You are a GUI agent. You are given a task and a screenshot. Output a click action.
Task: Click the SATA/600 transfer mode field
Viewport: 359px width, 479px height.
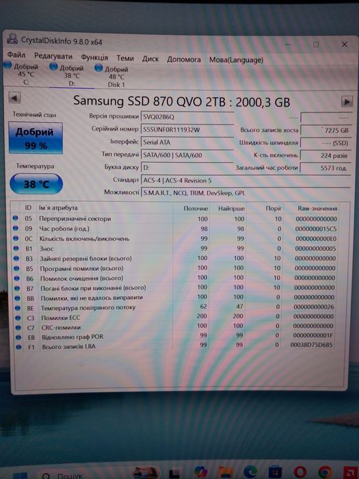point(187,155)
